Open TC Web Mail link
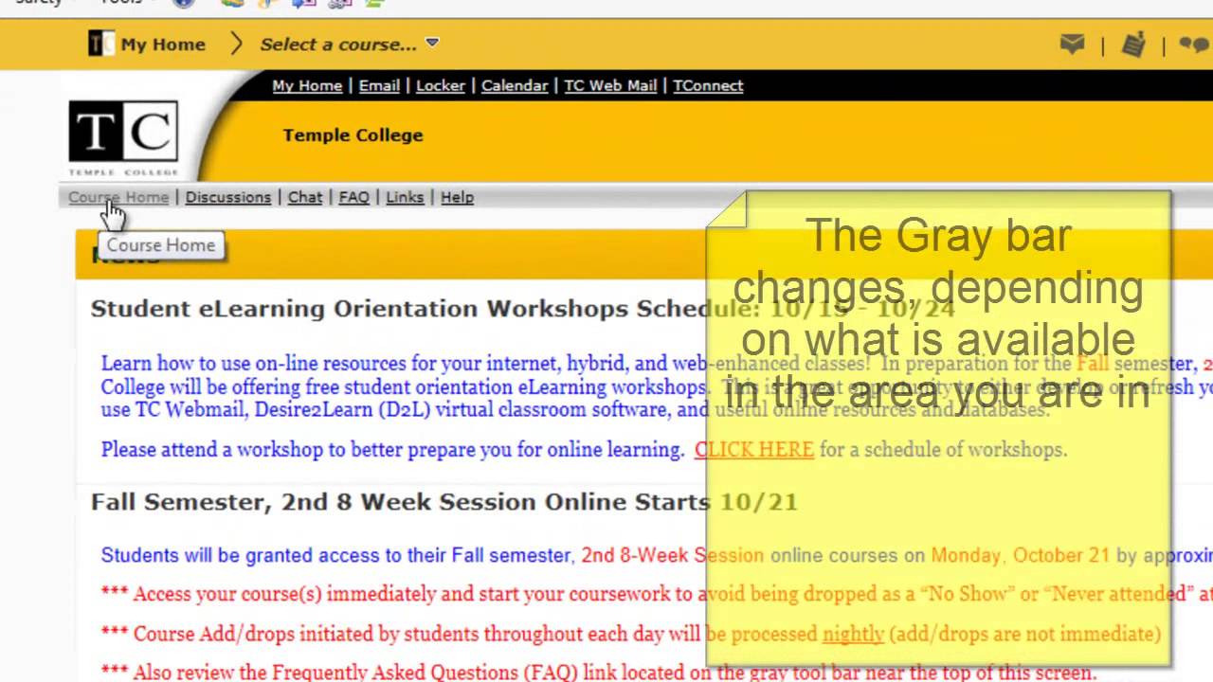The width and height of the screenshot is (1213, 682). [x=610, y=85]
